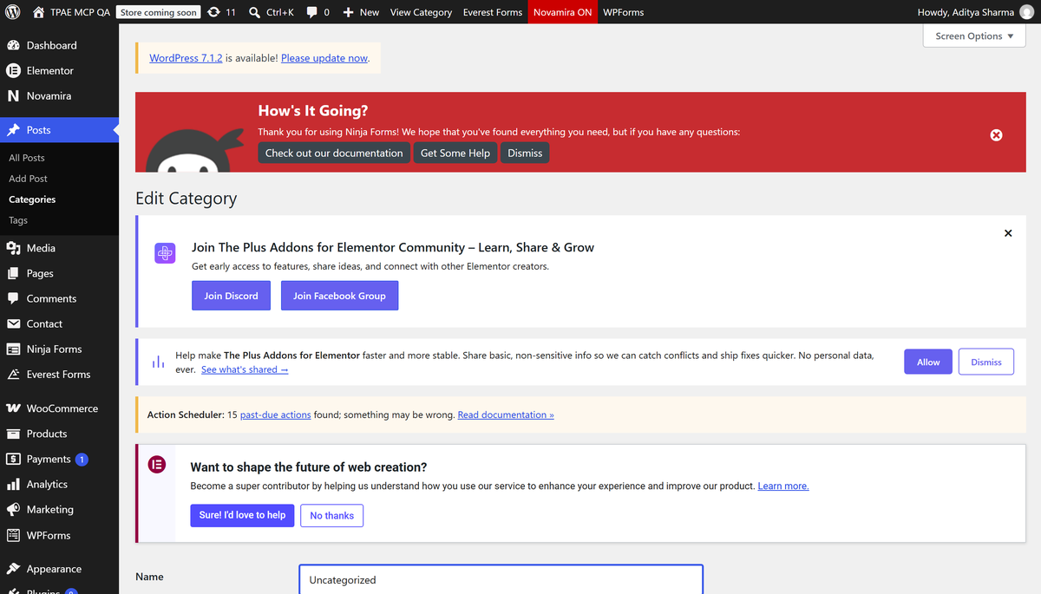1041x594 pixels.
Task: Click the Elementor icon in sidebar
Action: click(x=13, y=70)
